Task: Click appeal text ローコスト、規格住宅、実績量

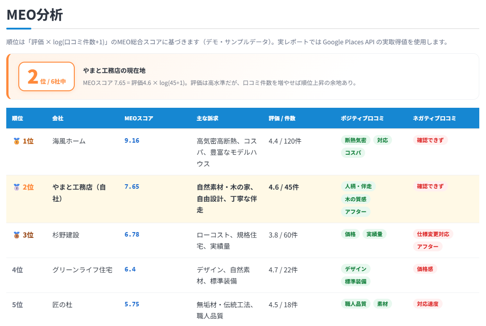Action: pos(227,241)
